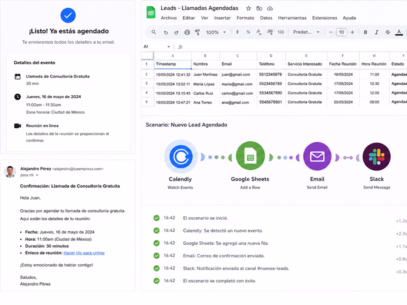Open the Ayuda menu

point(349,18)
